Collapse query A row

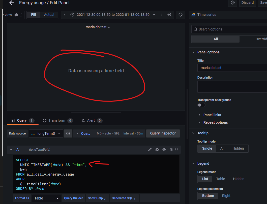click(11, 150)
